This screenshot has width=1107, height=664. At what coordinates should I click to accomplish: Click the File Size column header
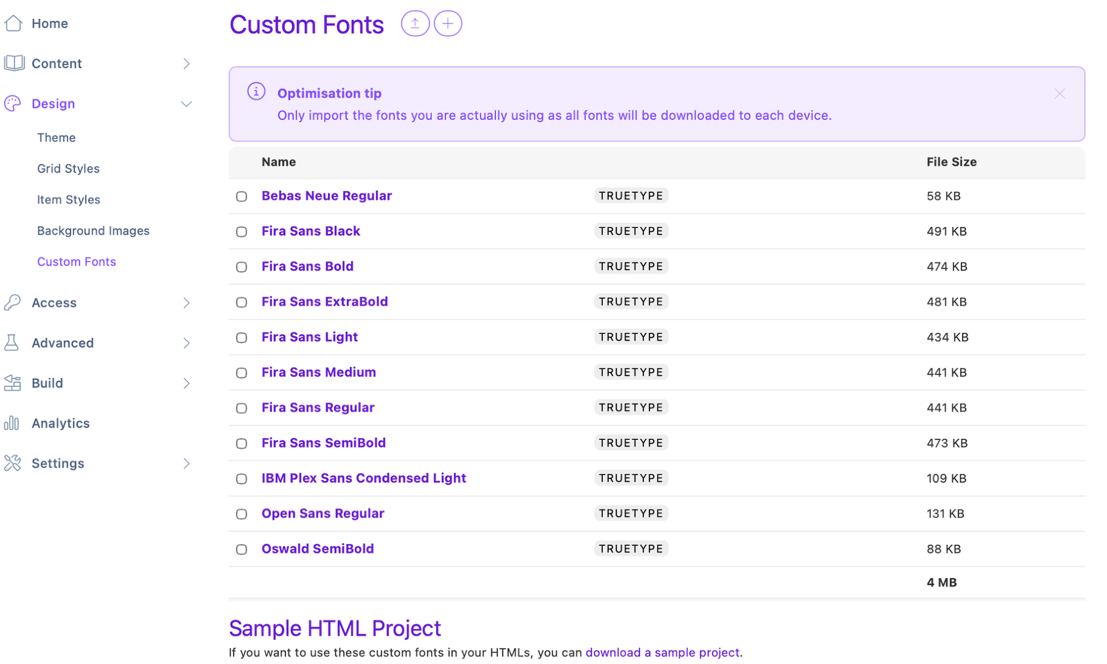(x=951, y=162)
